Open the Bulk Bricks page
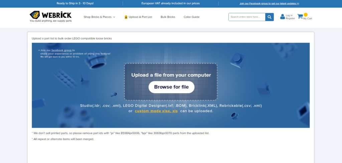 tap(168, 17)
